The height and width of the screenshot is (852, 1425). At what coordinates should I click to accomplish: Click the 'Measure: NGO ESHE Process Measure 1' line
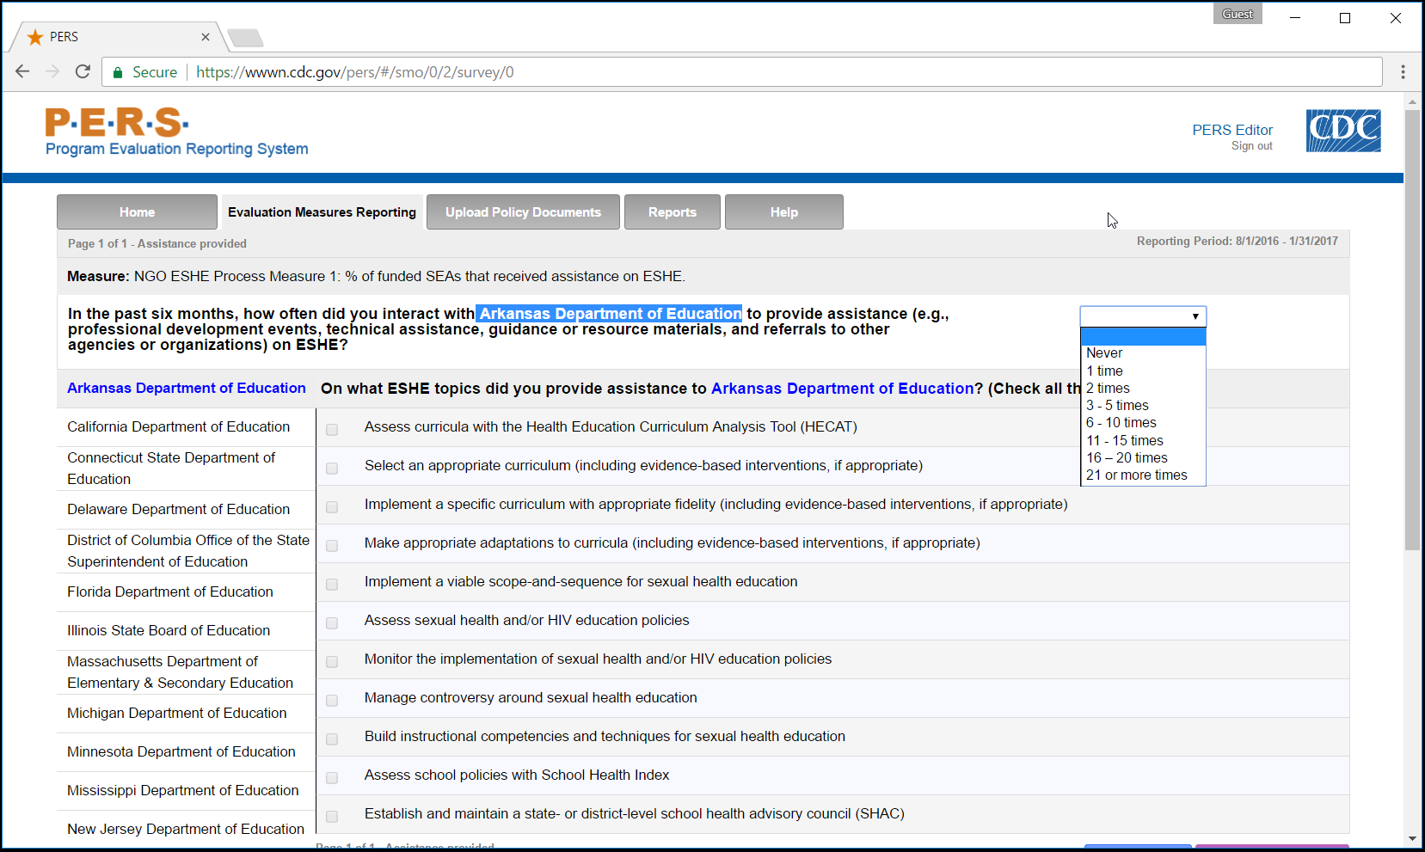376,277
